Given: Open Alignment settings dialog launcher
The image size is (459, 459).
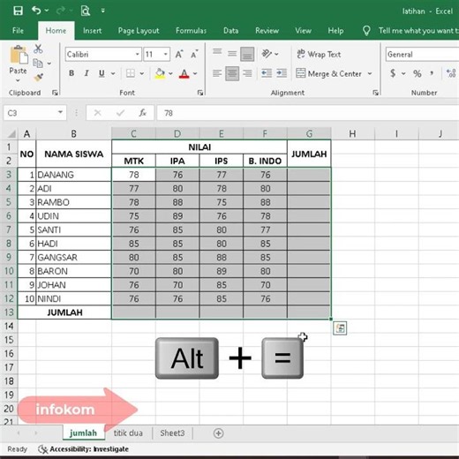Looking at the screenshot, I should [375, 93].
